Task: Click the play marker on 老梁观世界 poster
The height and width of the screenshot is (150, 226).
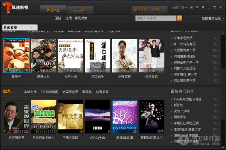Action: 5,131
